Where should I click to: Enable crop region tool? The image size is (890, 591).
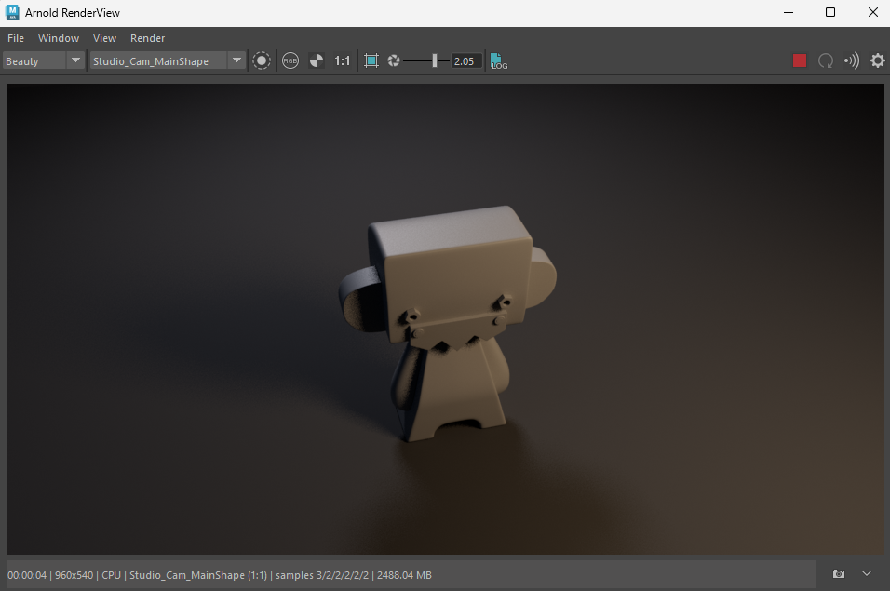(x=371, y=60)
